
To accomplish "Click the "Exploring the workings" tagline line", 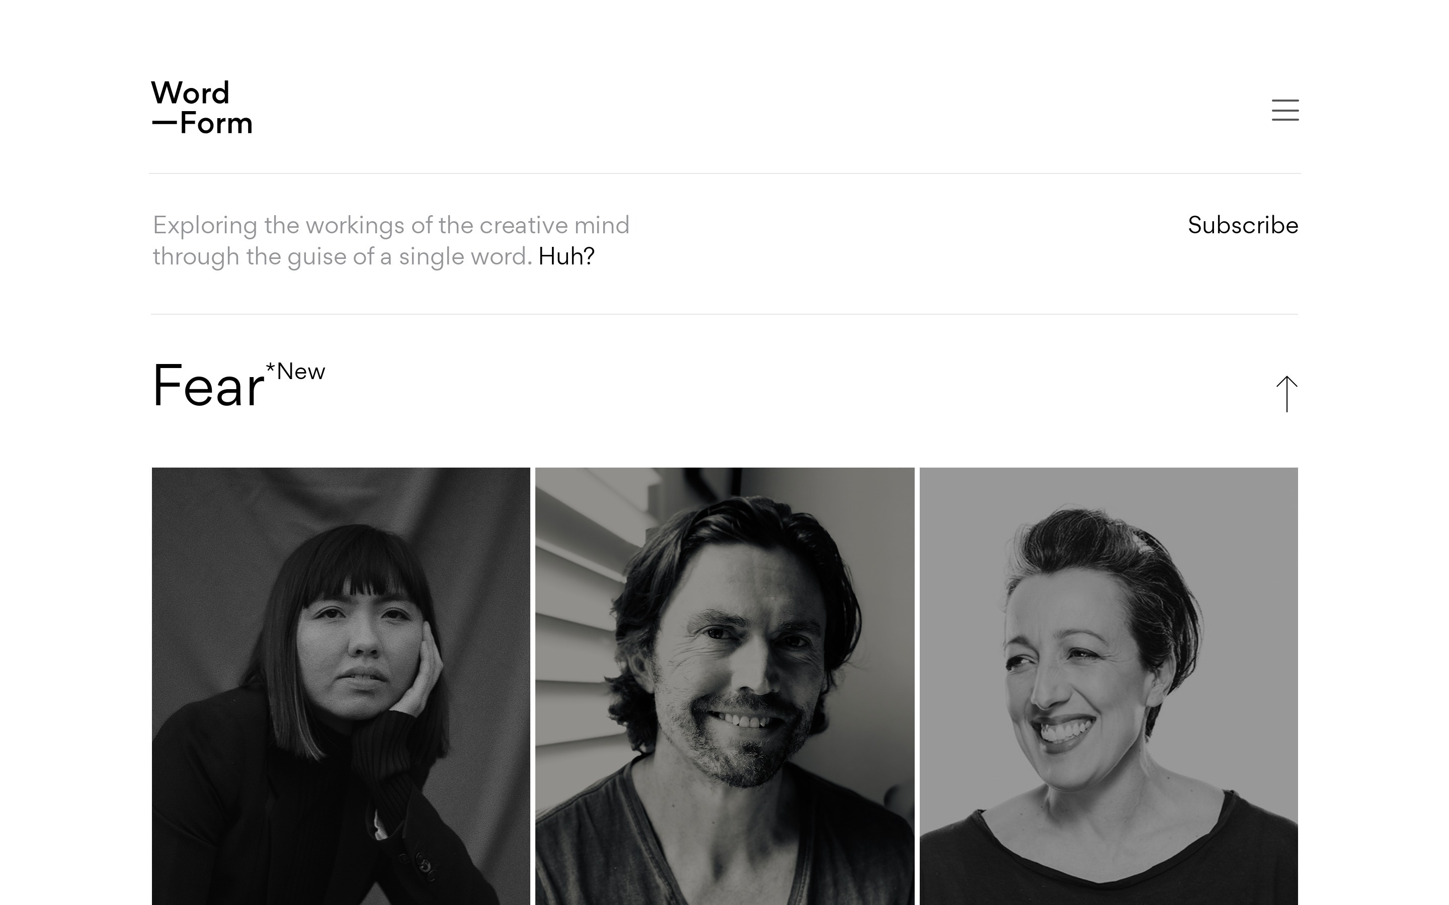I will tap(390, 226).
